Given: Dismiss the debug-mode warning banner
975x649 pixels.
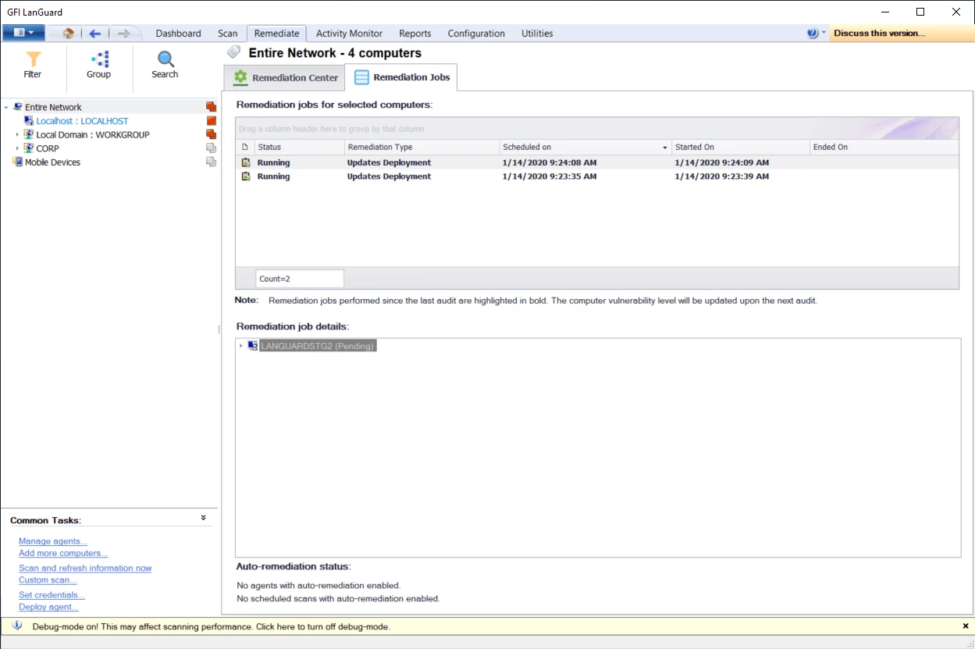Looking at the screenshot, I should coord(965,626).
